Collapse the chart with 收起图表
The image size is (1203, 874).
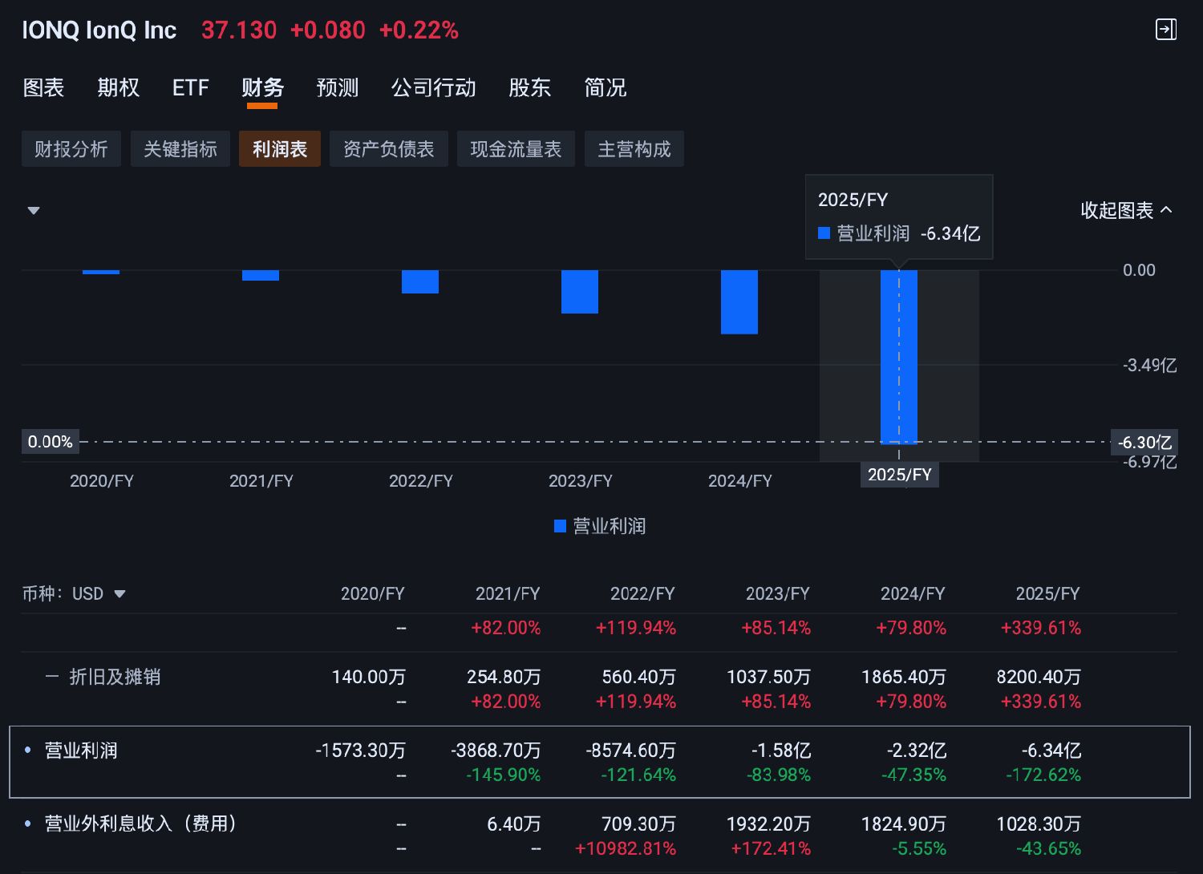coord(1125,210)
